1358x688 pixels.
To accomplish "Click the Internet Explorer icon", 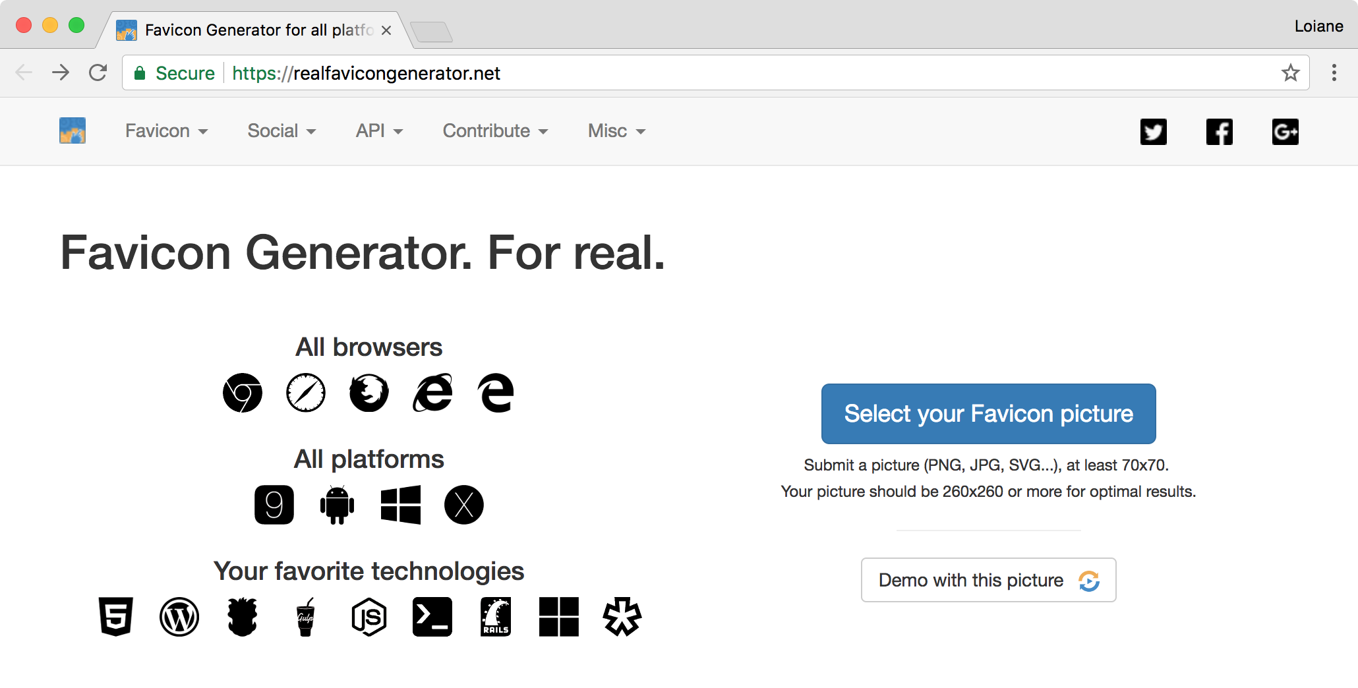I will pyautogui.click(x=432, y=393).
